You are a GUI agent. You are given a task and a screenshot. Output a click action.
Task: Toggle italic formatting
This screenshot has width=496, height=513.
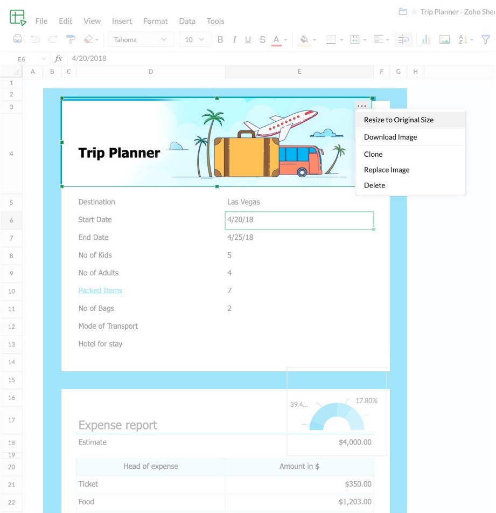[x=234, y=39]
